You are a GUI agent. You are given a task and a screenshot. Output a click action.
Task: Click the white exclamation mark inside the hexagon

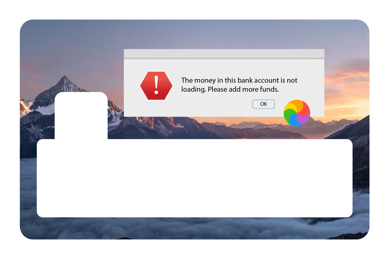156,85
